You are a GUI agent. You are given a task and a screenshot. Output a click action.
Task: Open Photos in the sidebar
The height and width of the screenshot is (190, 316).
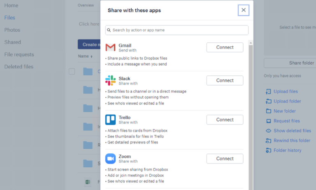12,30
